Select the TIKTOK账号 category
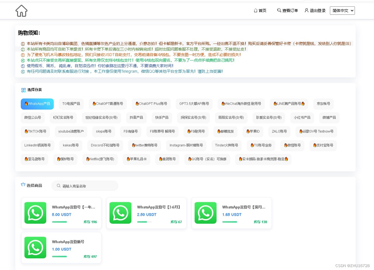 (35, 131)
